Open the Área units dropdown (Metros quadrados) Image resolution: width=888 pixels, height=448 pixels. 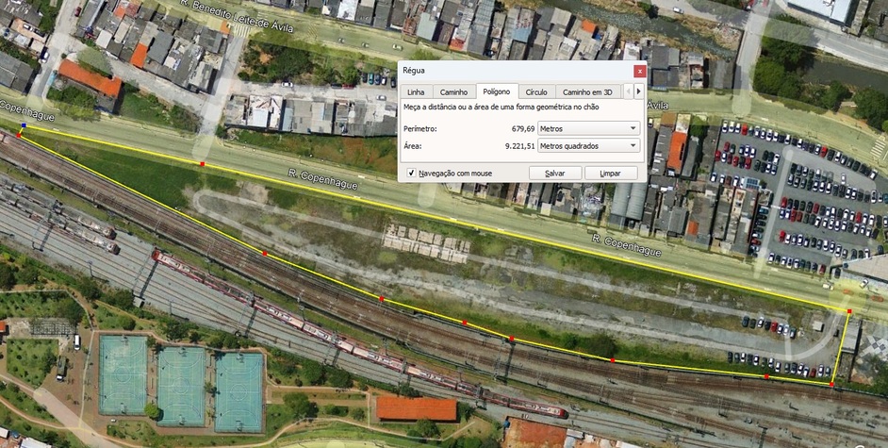pyautogui.click(x=588, y=145)
